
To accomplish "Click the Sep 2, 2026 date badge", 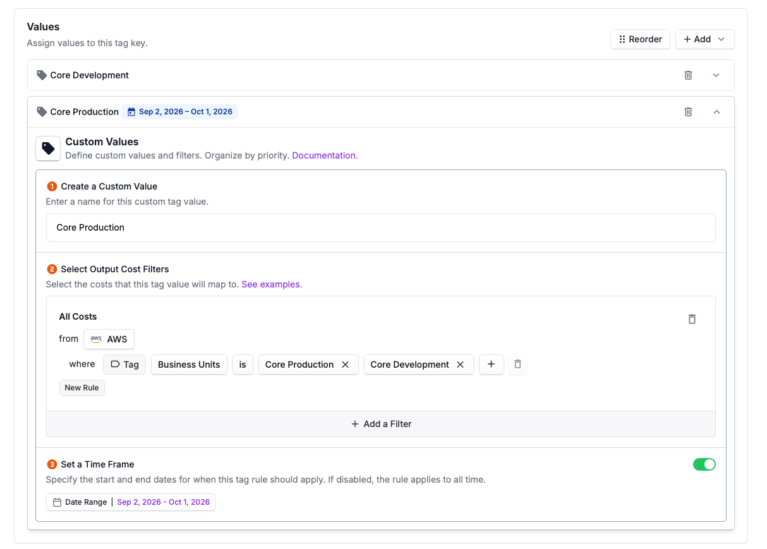I will coord(181,111).
